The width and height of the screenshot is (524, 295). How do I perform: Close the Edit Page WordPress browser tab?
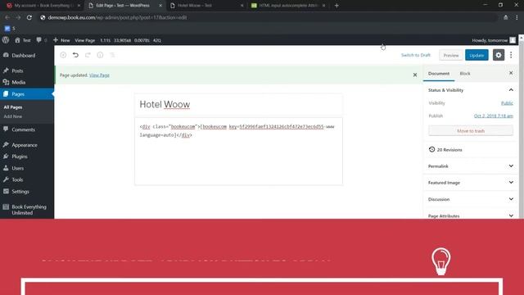[160, 6]
